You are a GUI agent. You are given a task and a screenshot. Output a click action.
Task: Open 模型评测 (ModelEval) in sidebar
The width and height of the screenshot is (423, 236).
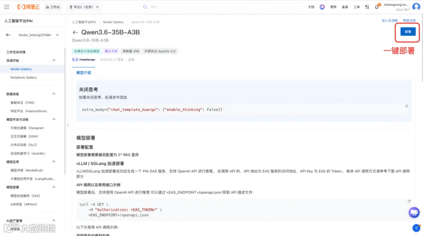click(x=27, y=170)
